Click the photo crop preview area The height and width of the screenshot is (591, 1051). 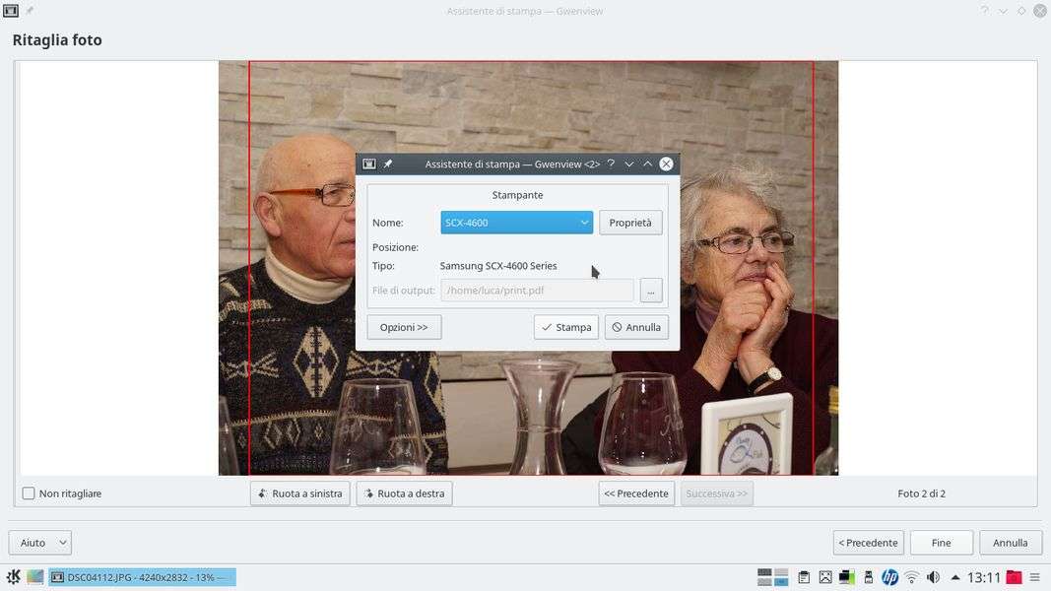(528, 268)
